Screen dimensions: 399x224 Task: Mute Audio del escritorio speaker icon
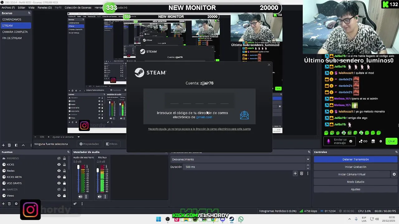[x=80, y=196]
